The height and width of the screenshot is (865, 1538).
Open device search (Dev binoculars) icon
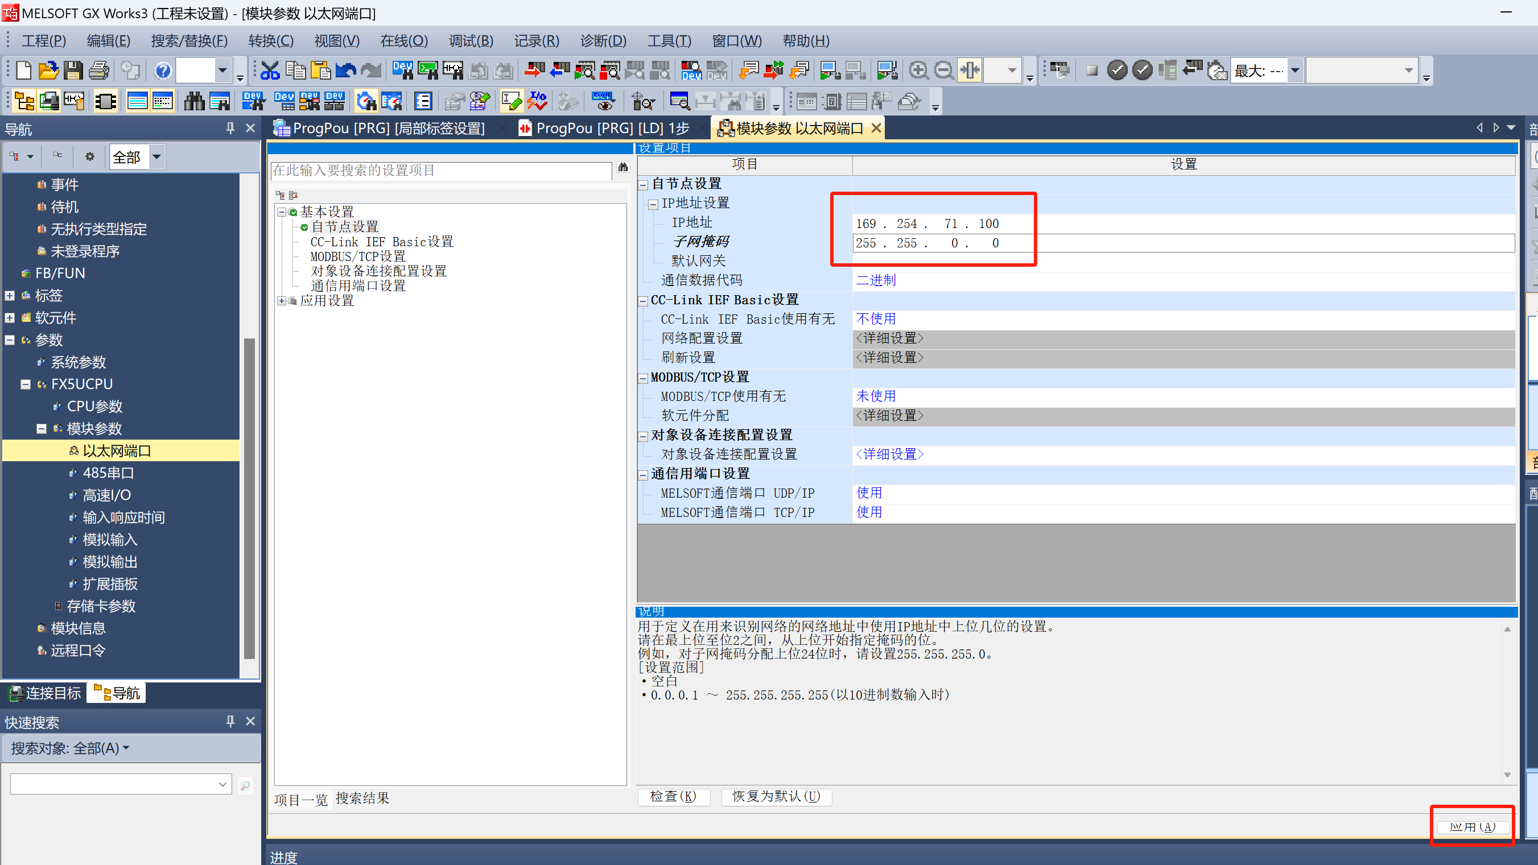pyautogui.click(x=402, y=71)
